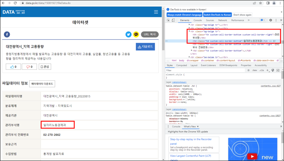Expand the collapsed td custom-cell-border-bottom node
This screenshot has width=284, height=161.
click(x=192, y=51)
